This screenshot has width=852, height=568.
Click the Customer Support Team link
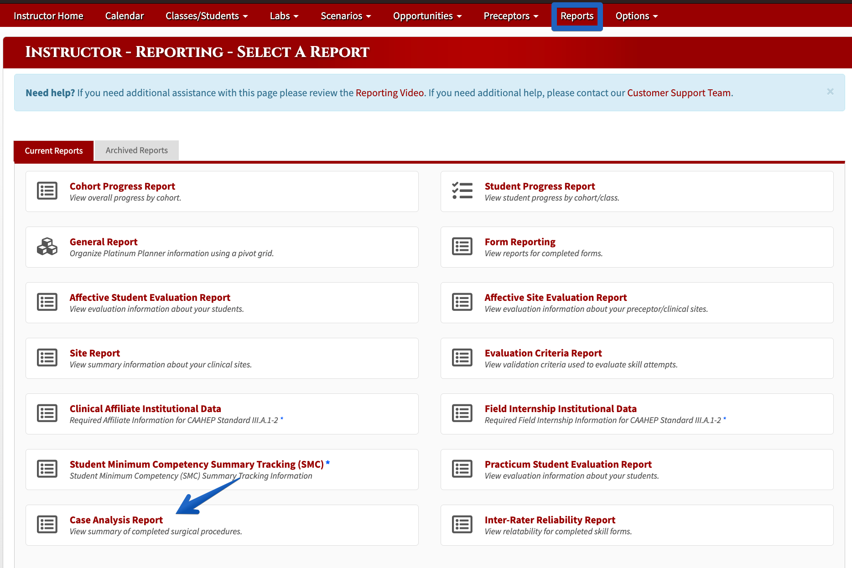pyautogui.click(x=679, y=93)
